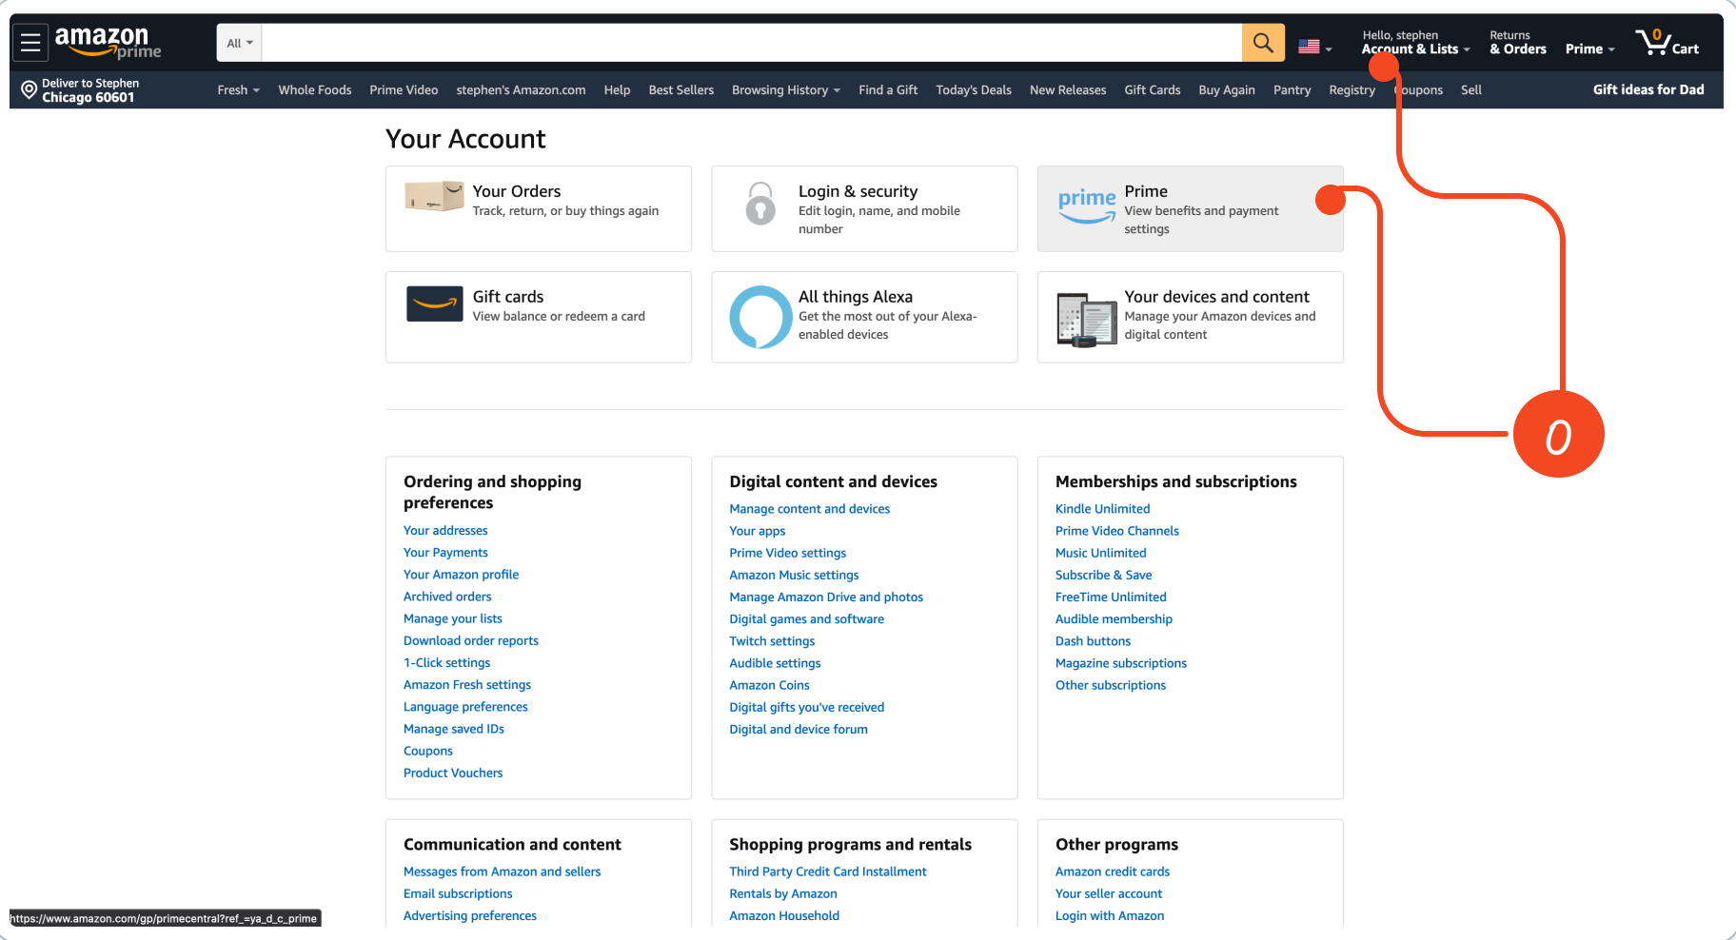Open the All search category dropdown
The width and height of the screenshot is (1736, 940).
(240, 43)
